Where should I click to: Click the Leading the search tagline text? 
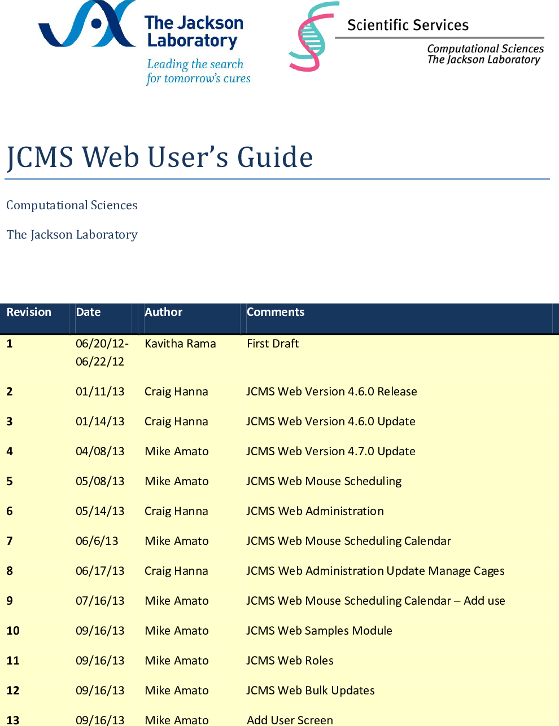[198, 71]
